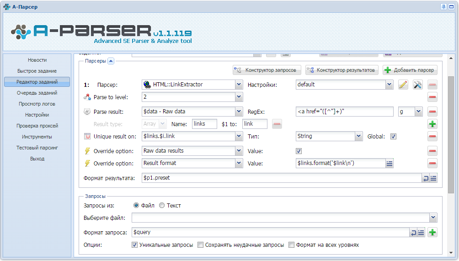Toggle the Global checkbox
The image size is (459, 261).
[393, 136]
